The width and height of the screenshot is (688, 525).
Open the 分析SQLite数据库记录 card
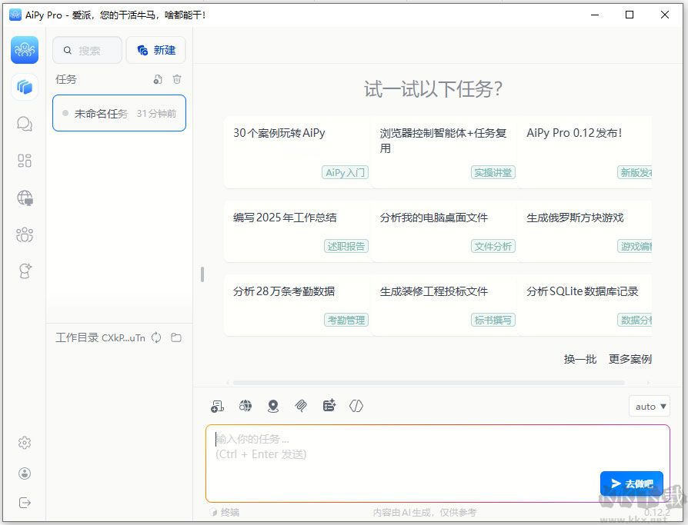point(585,305)
